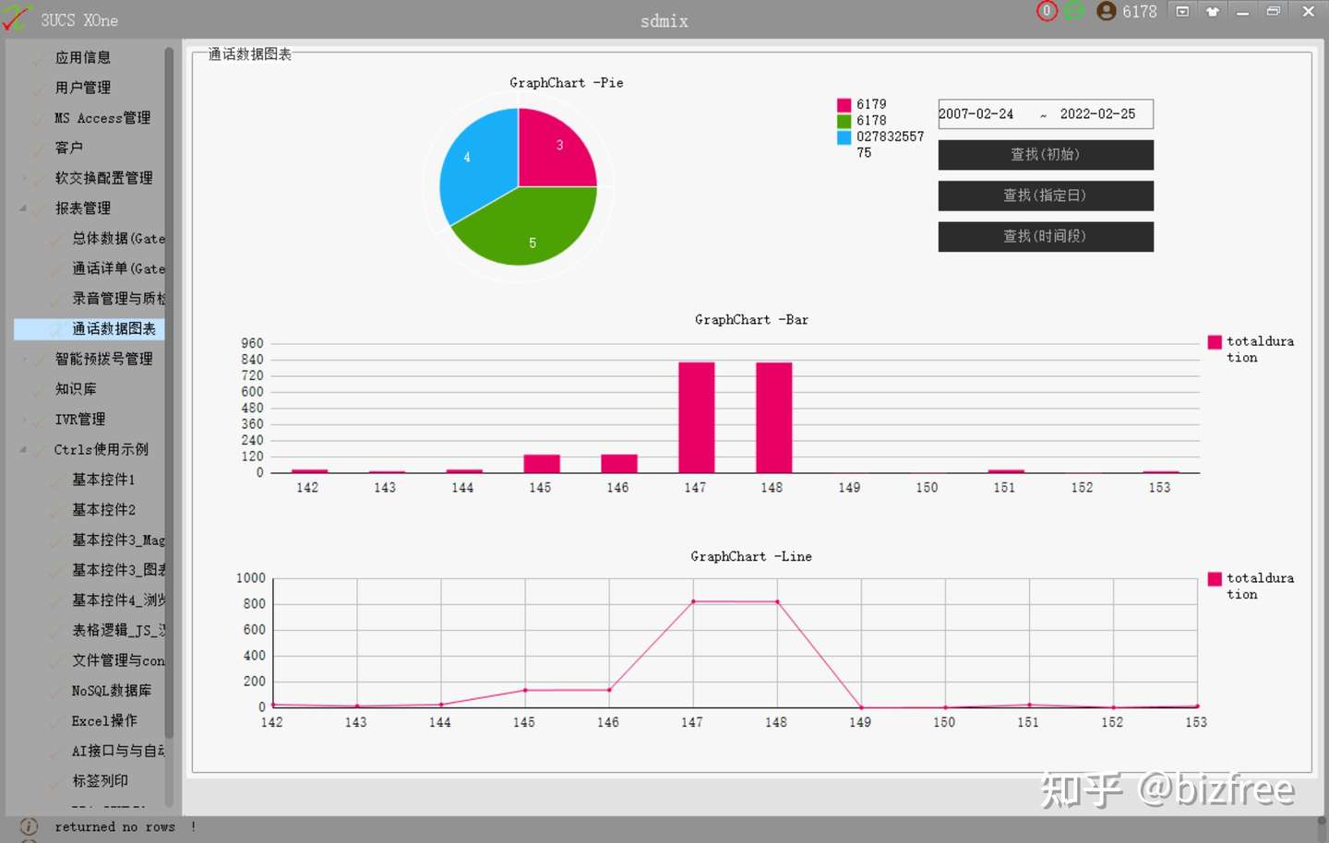This screenshot has width=1329, height=843.
Task: Collapse the Ctrls使用示例 tree node
Action: coord(22,450)
